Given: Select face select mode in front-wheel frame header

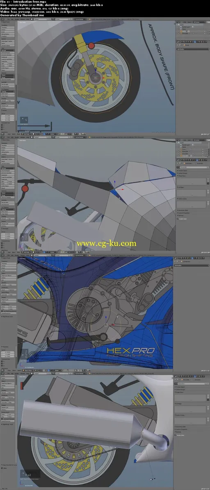Looking at the screenshot, I should pos(63,134).
